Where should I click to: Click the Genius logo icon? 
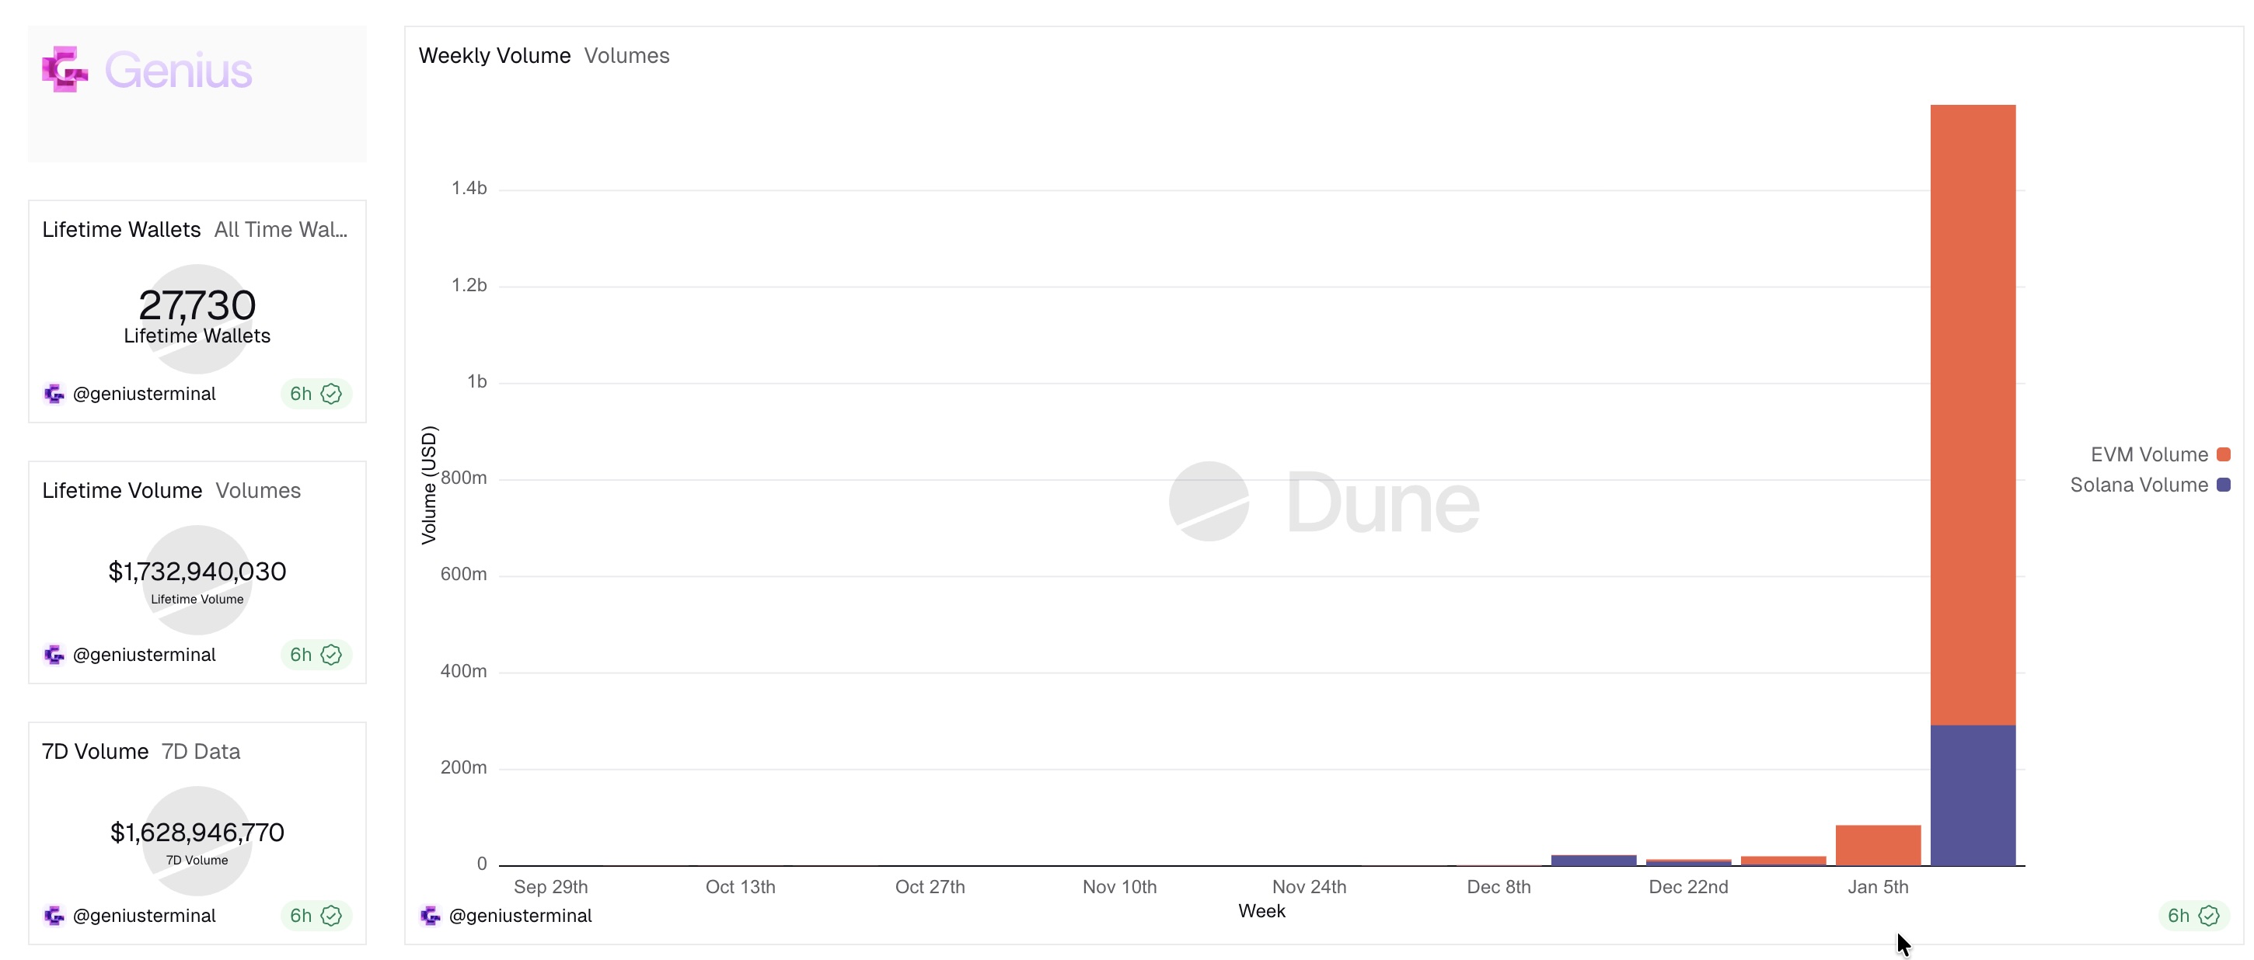(x=65, y=69)
